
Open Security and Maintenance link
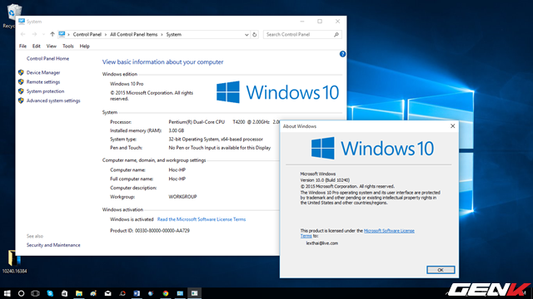(53, 245)
